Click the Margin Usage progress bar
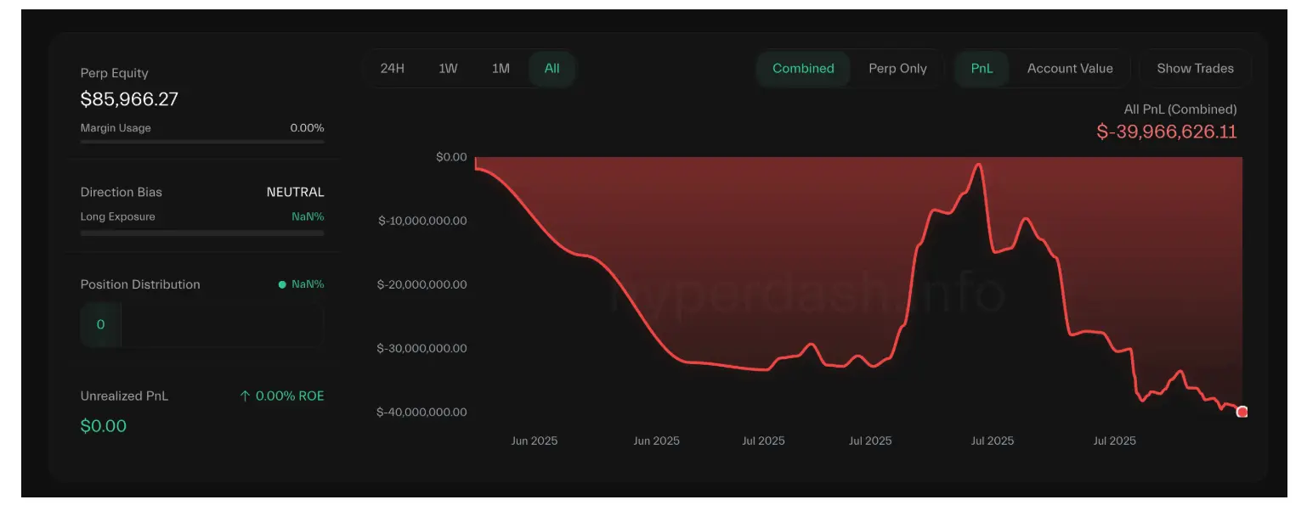This screenshot has width=1307, height=511. pyautogui.click(x=202, y=142)
